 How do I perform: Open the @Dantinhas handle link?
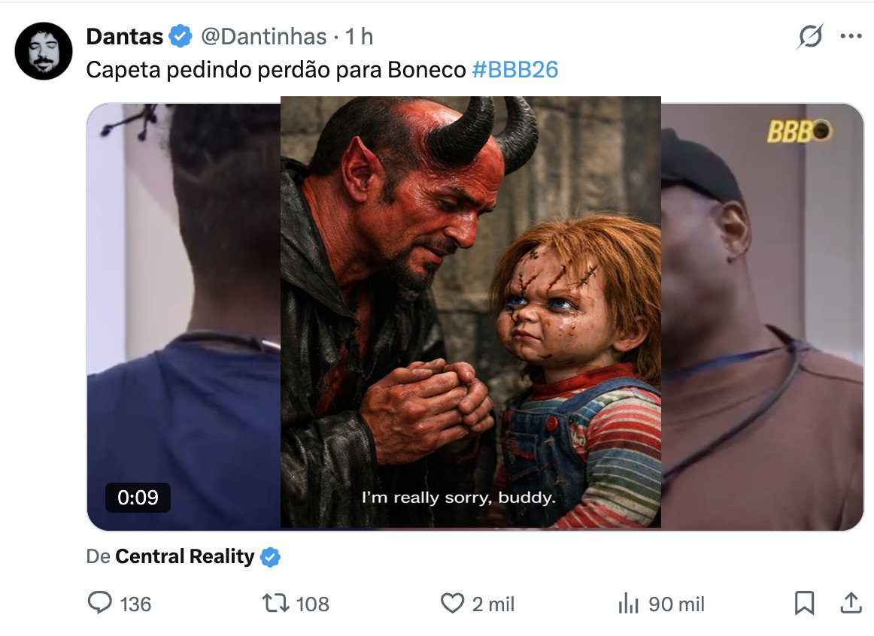point(263,36)
